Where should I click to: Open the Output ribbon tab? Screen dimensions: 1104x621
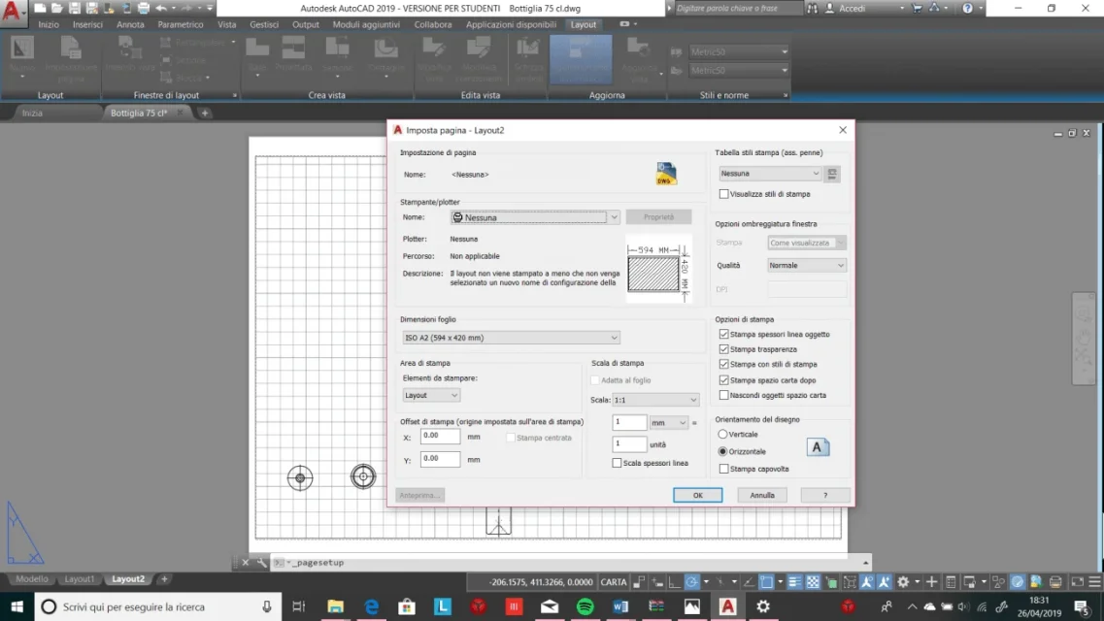[306, 24]
